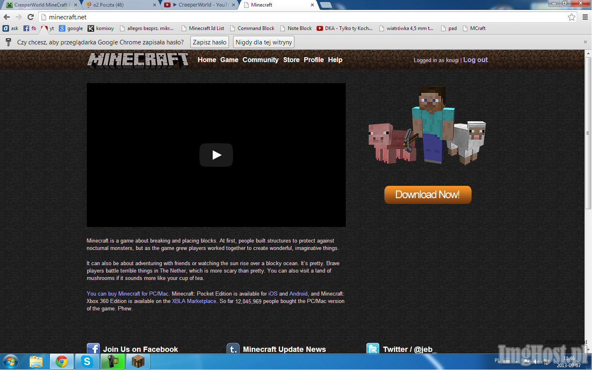Open the DKA - Tylko ty Koch... bookmark
This screenshot has height=370, width=592.
click(345, 28)
